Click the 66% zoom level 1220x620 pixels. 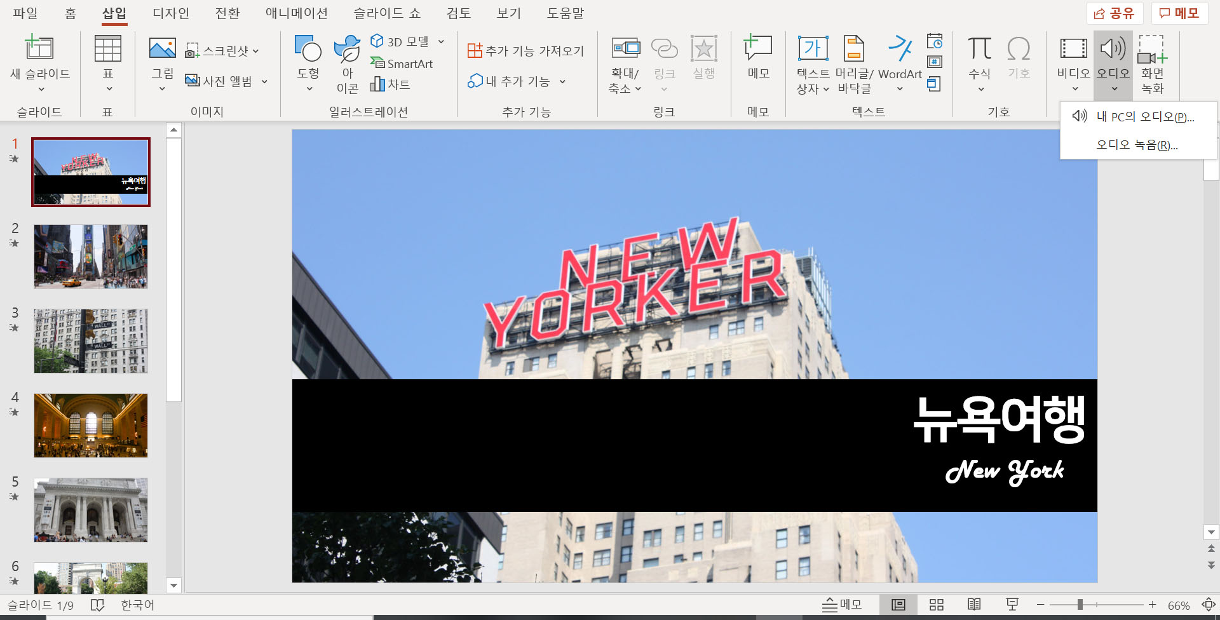[x=1179, y=605]
